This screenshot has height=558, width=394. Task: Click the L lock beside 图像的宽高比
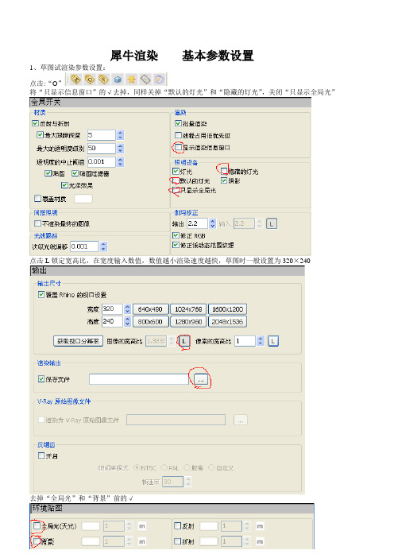(x=183, y=341)
